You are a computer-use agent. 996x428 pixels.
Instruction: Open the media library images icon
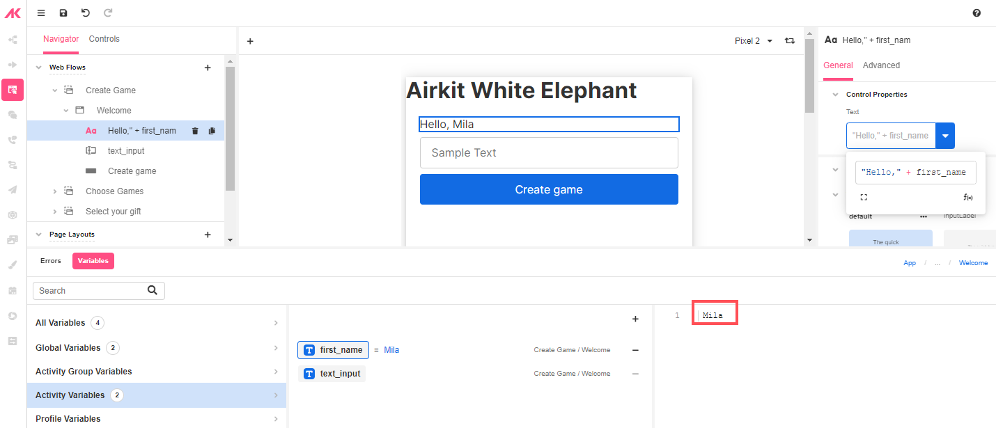(13, 240)
